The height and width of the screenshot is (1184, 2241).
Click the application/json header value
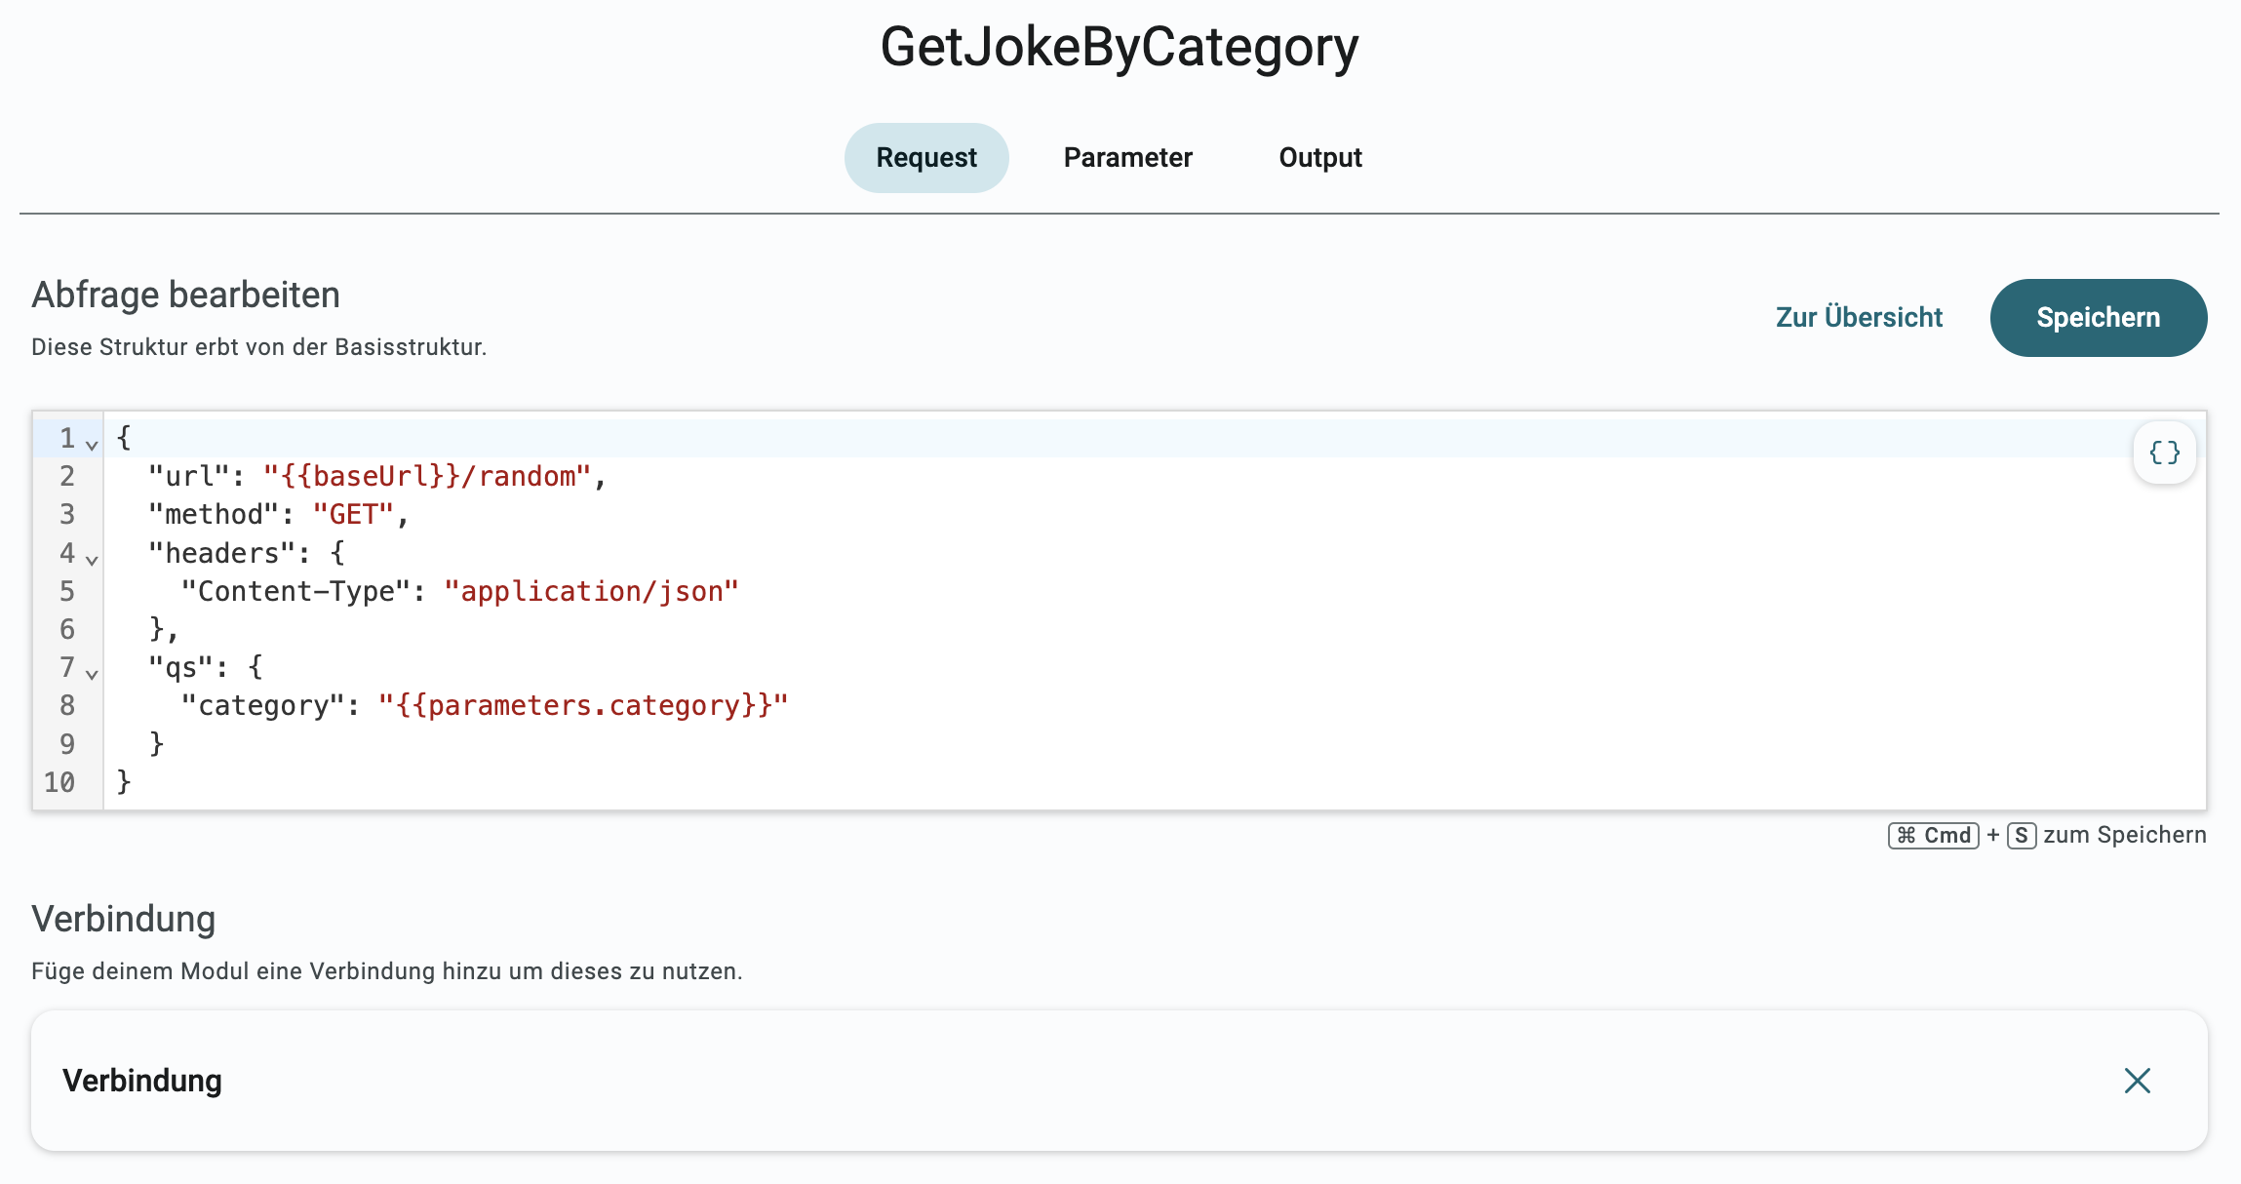click(591, 591)
